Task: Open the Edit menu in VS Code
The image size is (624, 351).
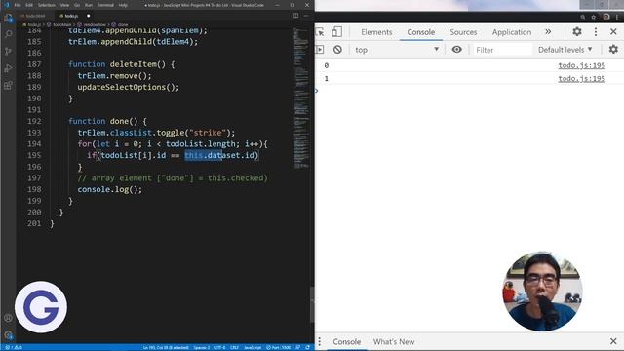Action: point(29,5)
